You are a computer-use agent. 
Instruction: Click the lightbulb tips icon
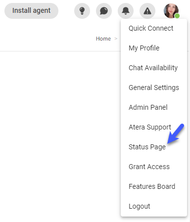pos(82,11)
